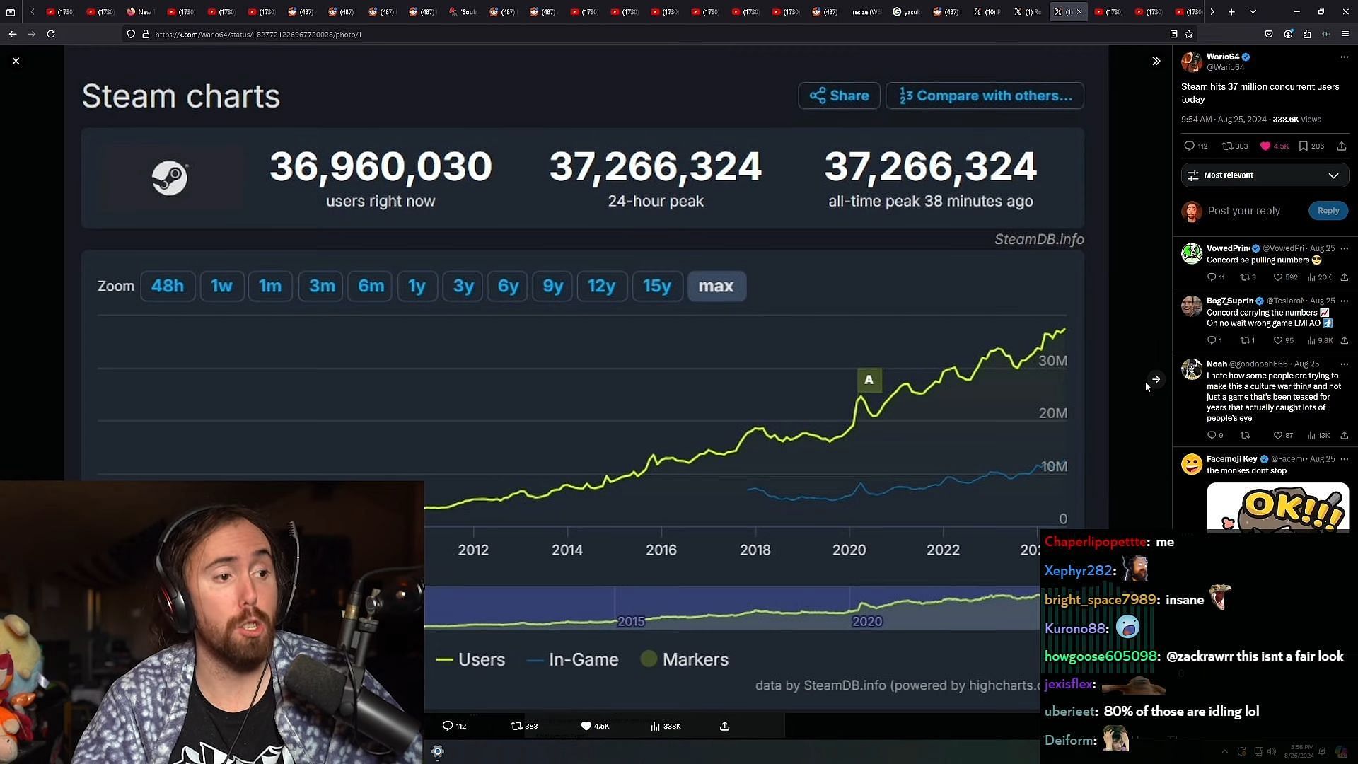Select the 12y zoom option
Image resolution: width=1358 pixels, height=764 pixels.
(x=601, y=286)
